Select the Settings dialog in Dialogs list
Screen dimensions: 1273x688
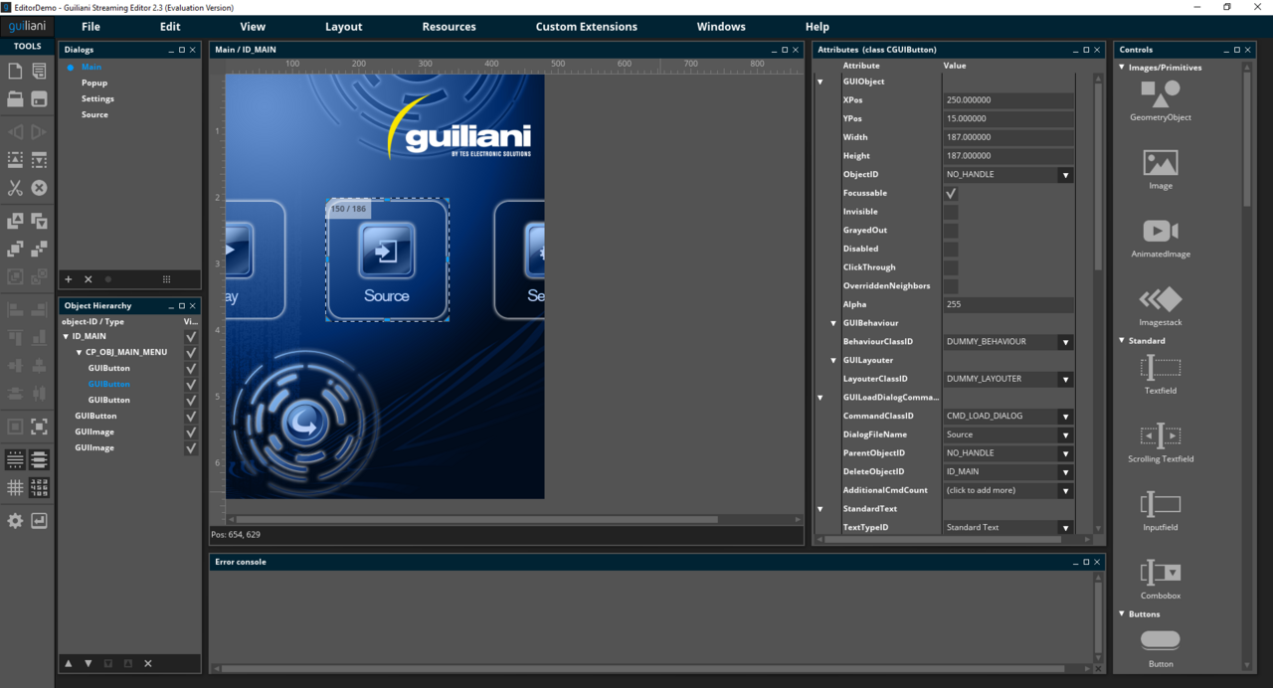97,98
